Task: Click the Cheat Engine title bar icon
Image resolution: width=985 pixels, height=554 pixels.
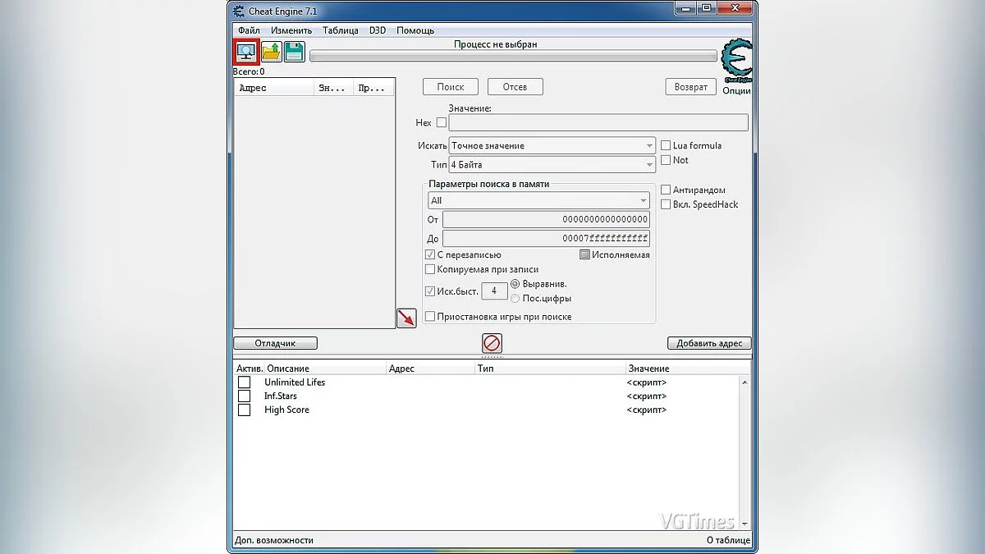Action: [x=238, y=11]
